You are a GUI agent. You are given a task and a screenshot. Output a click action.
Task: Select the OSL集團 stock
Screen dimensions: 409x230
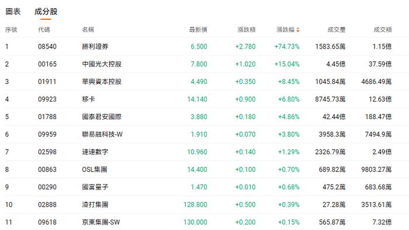pos(95,169)
